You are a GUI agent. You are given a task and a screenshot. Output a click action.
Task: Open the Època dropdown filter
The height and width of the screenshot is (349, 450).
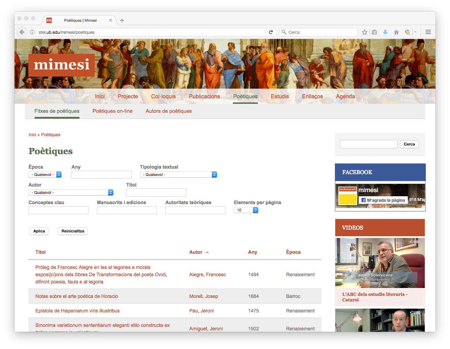point(45,174)
